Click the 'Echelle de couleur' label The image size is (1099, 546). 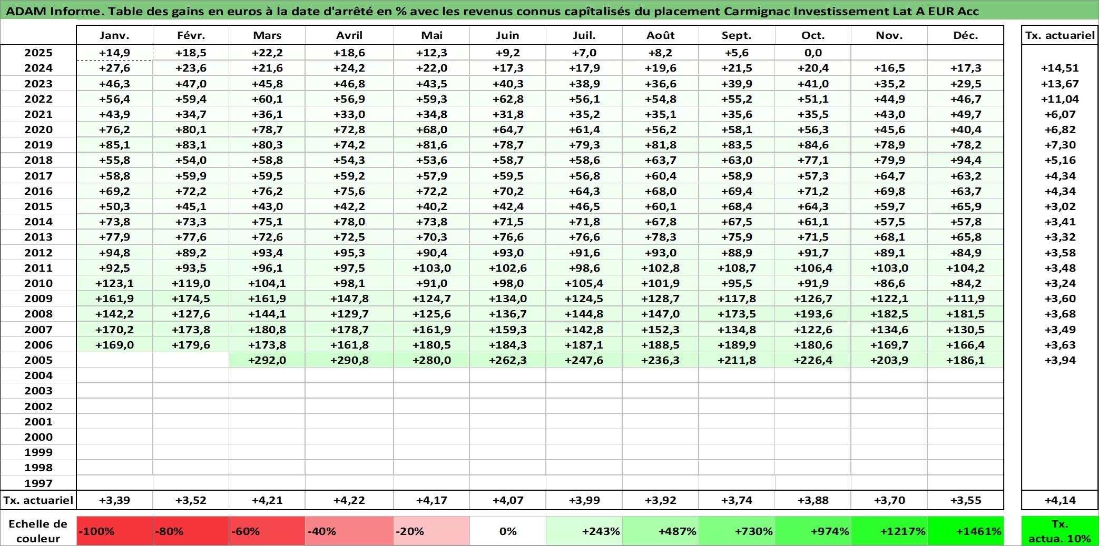point(38,531)
